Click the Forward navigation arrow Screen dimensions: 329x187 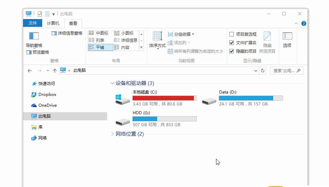[39, 71]
